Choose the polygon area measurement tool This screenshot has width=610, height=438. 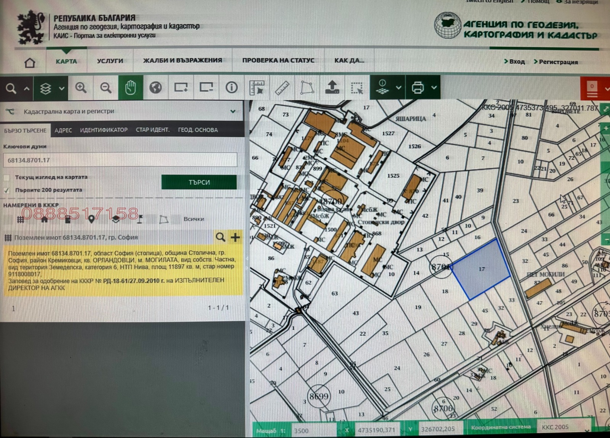click(307, 88)
